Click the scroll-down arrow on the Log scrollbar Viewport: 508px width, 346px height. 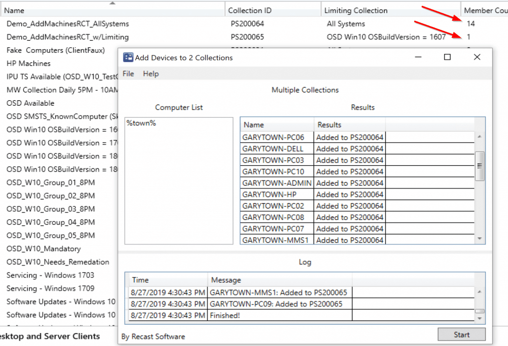pyautogui.click(x=479, y=317)
